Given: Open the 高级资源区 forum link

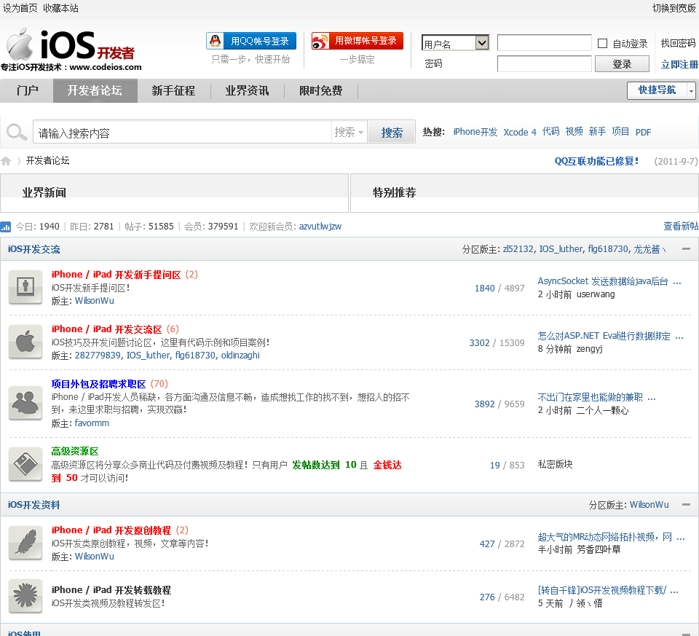Looking at the screenshot, I should pyautogui.click(x=75, y=452).
